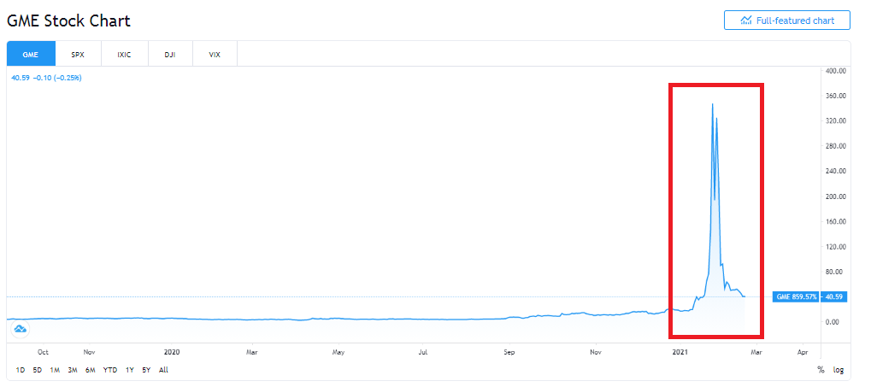Image resolution: width=871 pixels, height=387 pixels.
Task: Switch to the IXIC tab
Action: tap(125, 55)
